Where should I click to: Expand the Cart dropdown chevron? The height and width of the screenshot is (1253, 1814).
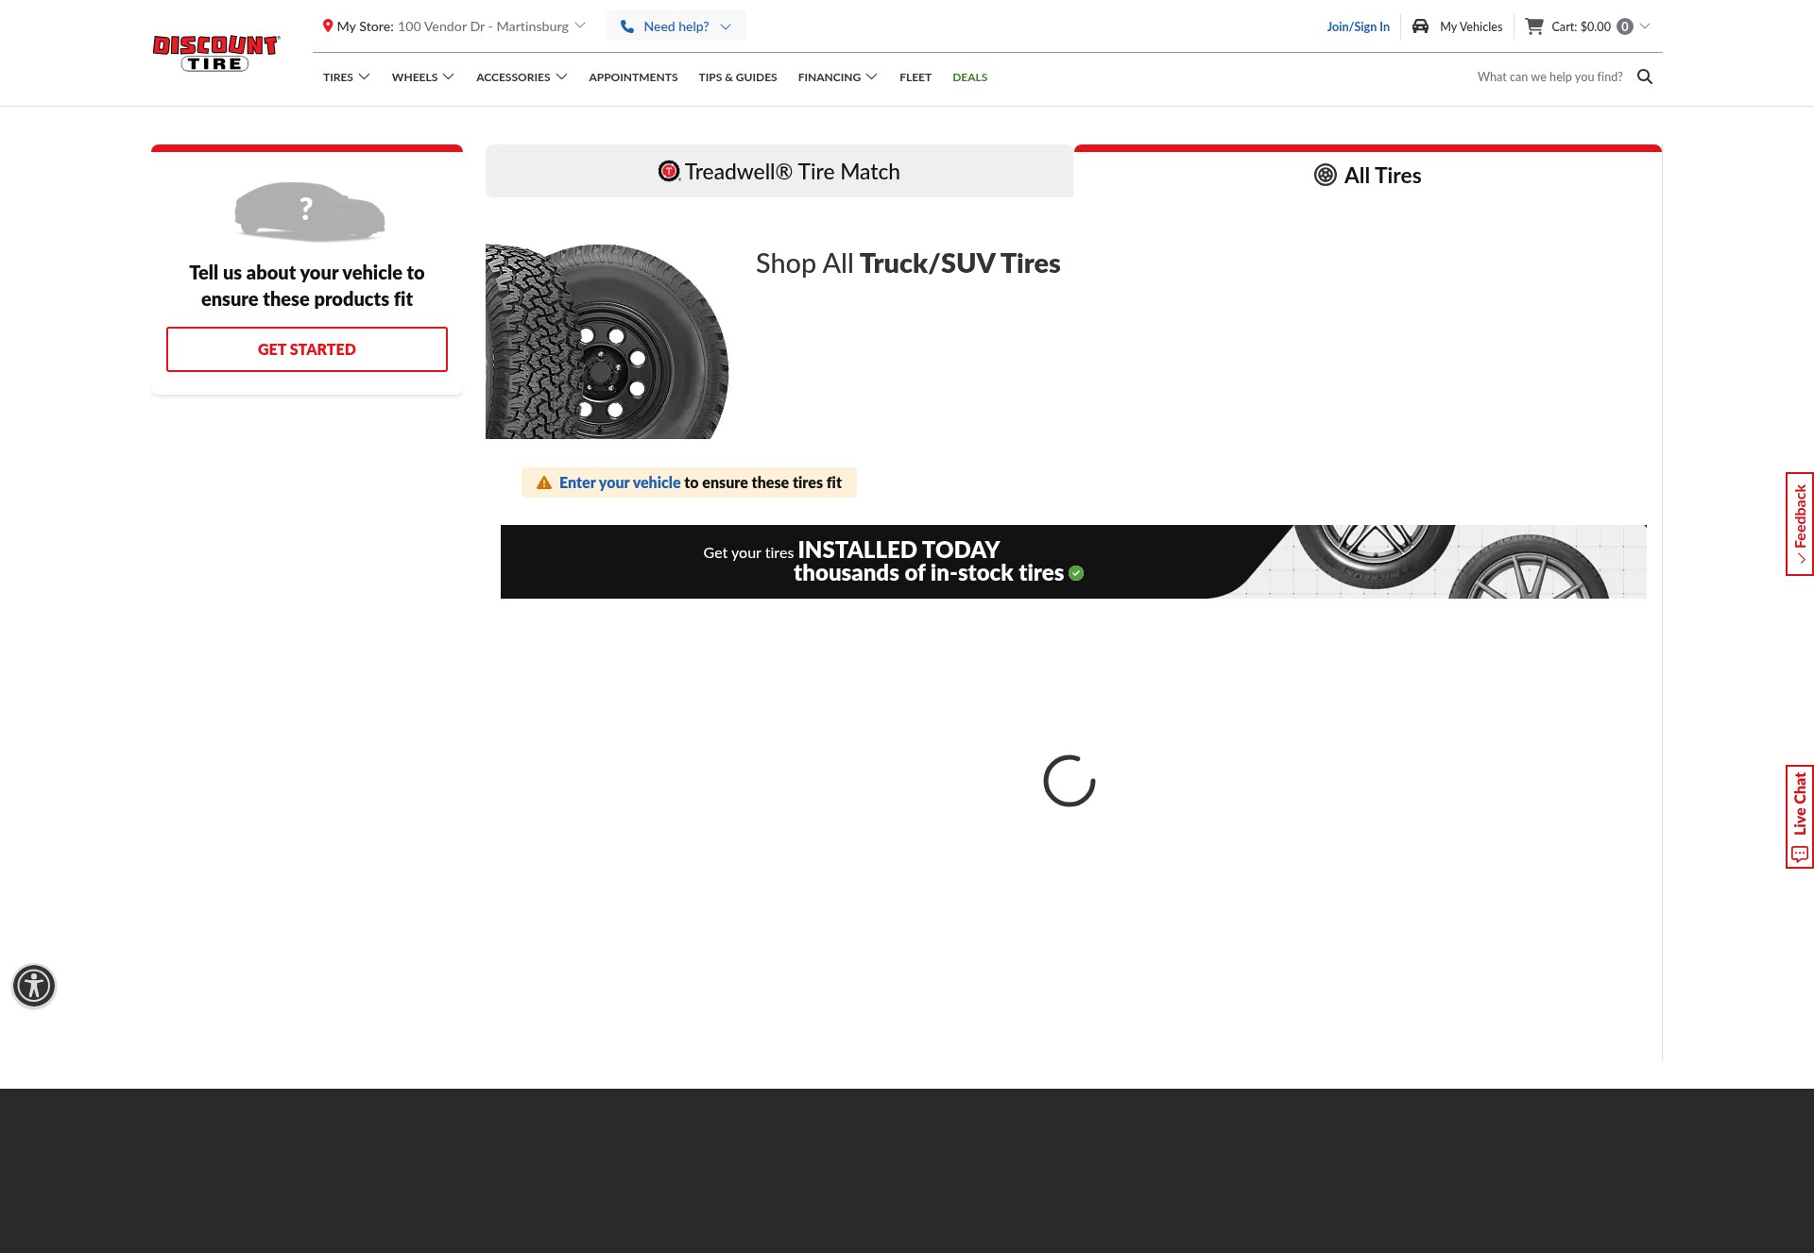coord(1646,26)
